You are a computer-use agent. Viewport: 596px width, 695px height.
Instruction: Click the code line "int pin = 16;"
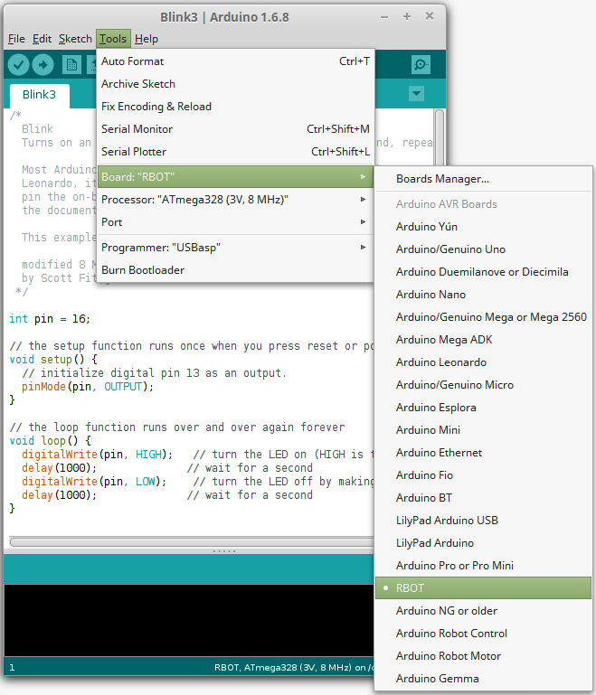click(50, 319)
